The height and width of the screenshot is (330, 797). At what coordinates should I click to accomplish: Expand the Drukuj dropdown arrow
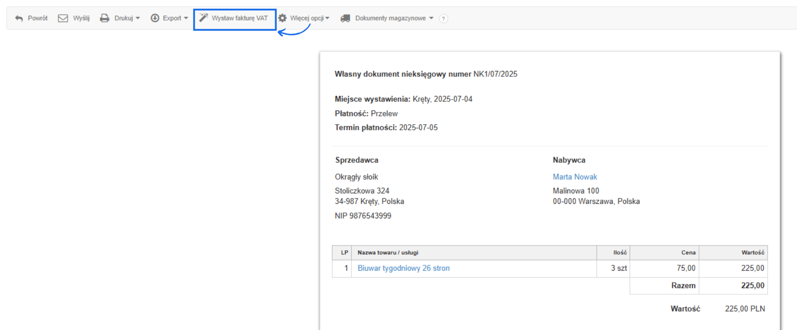[x=138, y=18]
